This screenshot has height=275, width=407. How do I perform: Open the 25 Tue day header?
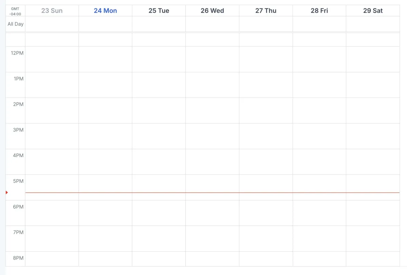pos(159,11)
